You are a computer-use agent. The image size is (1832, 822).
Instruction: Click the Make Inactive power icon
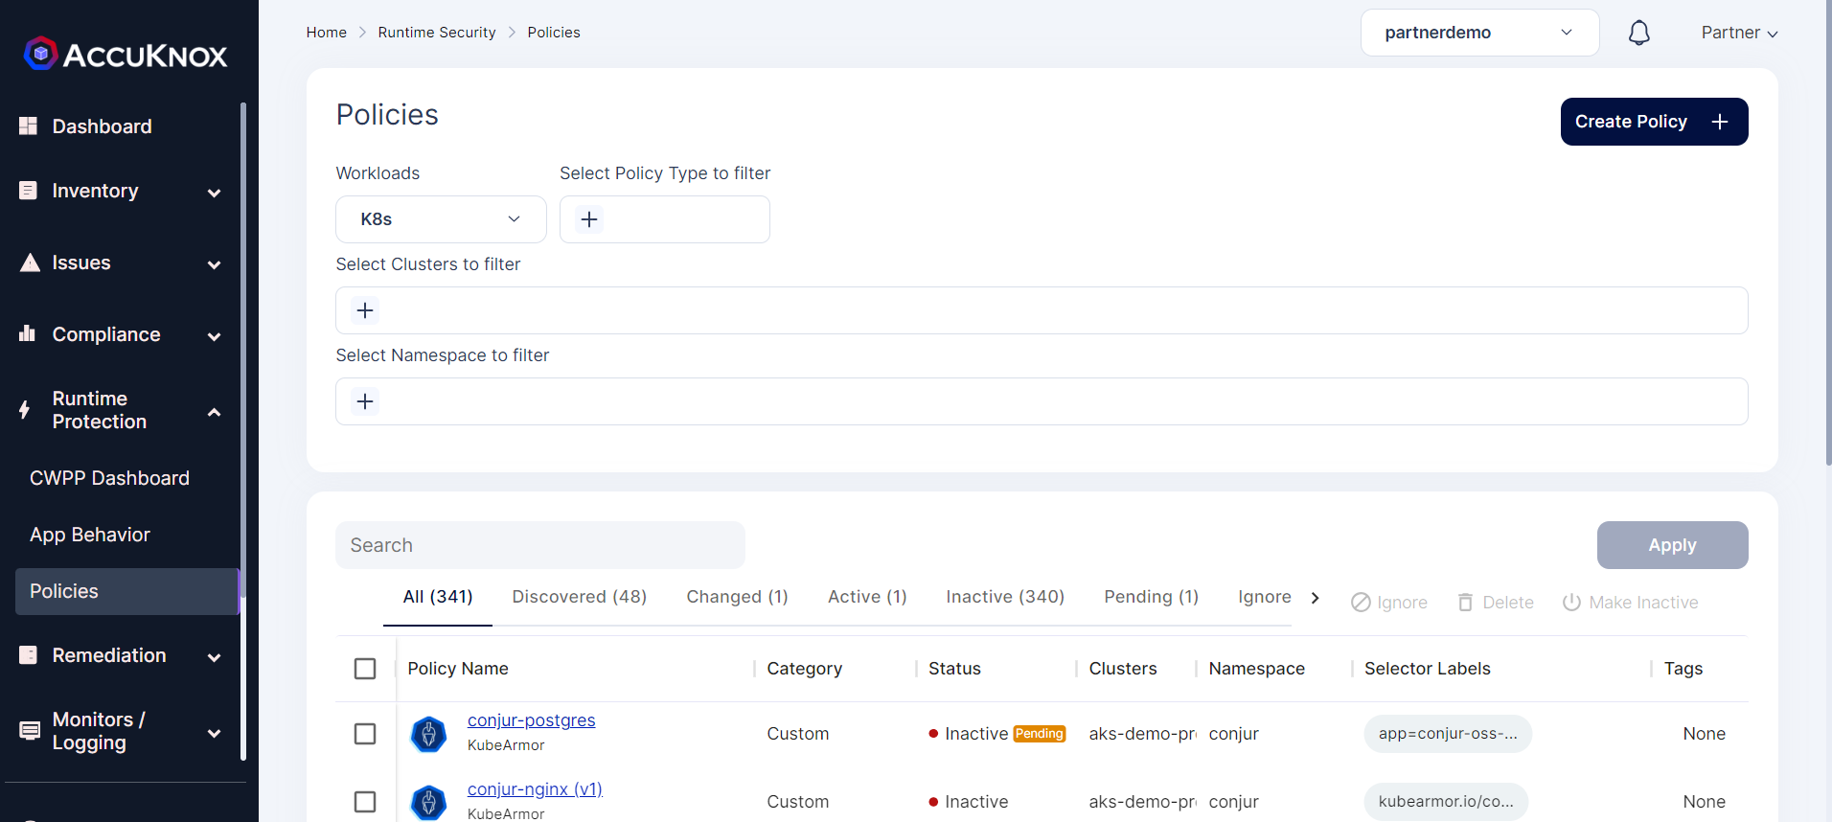[1571, 603]
